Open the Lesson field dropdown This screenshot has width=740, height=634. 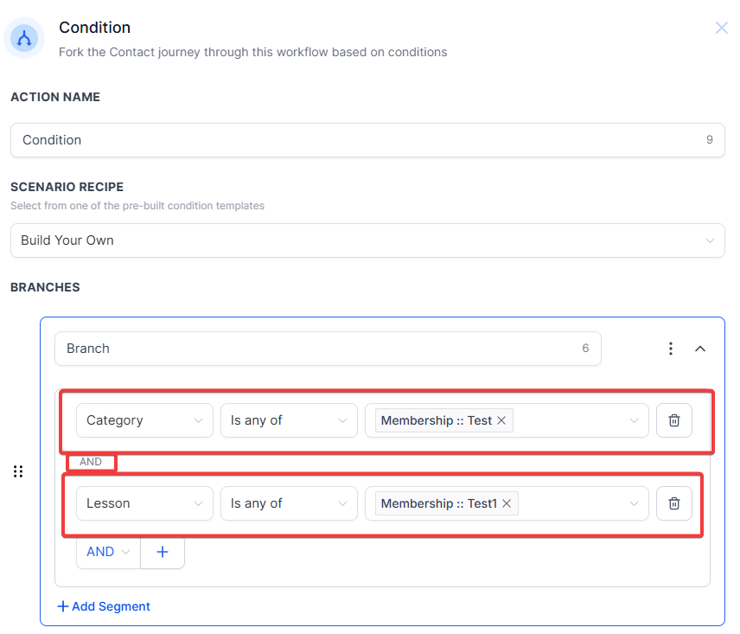click(144, 503)
